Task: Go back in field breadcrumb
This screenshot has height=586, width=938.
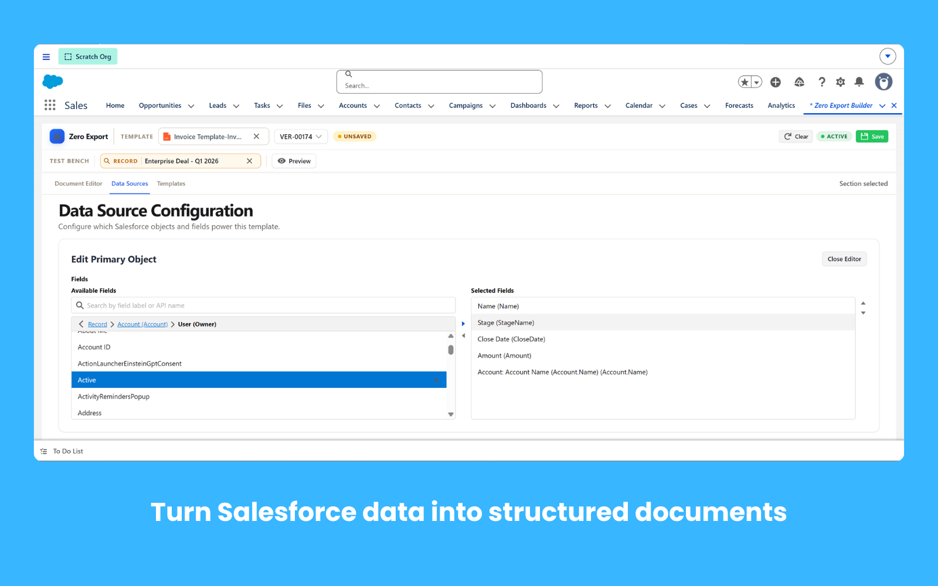Action: (x=81, y=324)
